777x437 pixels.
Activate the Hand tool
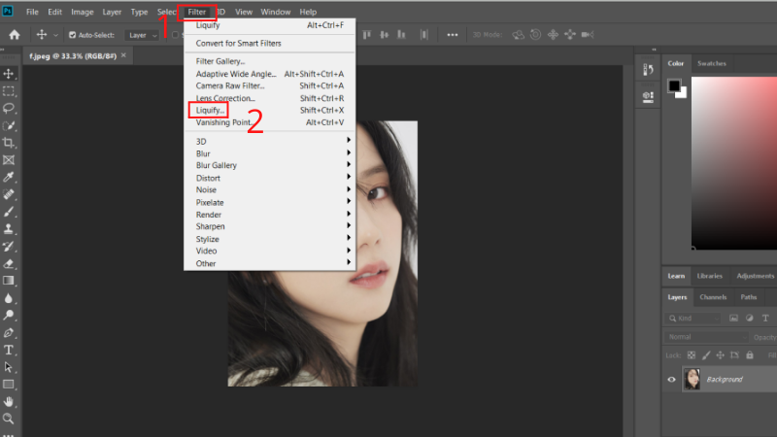tap(9, 401)
